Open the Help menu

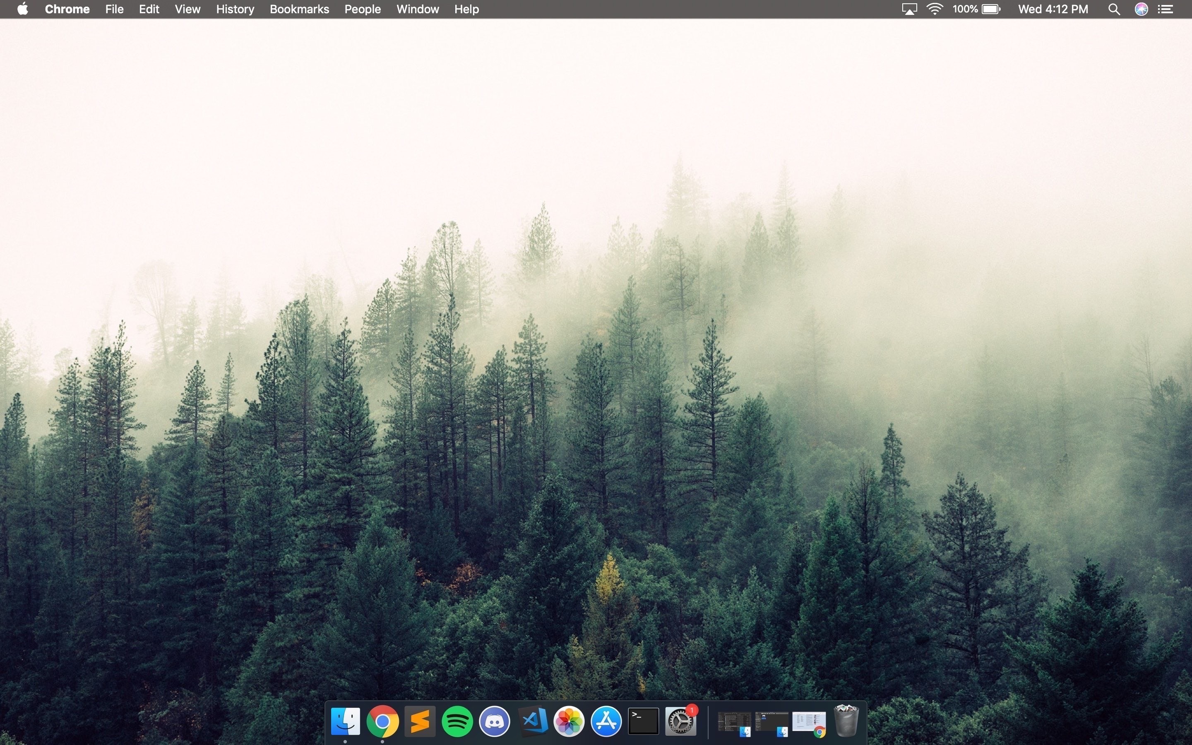click(466, 9)
